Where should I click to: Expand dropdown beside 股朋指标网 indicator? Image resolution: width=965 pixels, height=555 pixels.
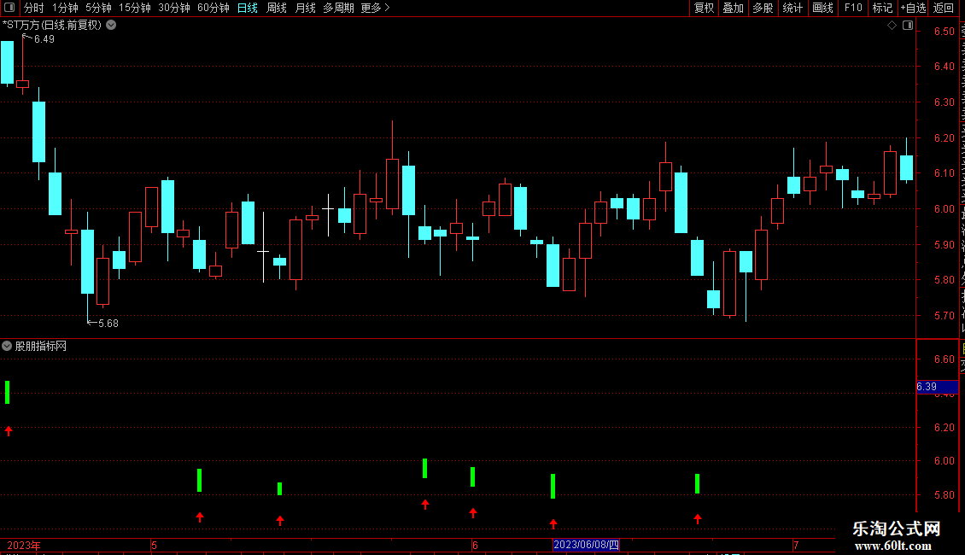click(7, 347)
